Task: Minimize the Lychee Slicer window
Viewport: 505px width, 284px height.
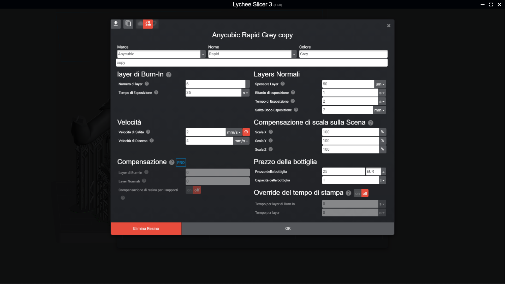Action: tap(482, 4)
